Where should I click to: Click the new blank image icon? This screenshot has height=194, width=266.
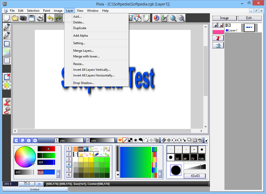7,18
